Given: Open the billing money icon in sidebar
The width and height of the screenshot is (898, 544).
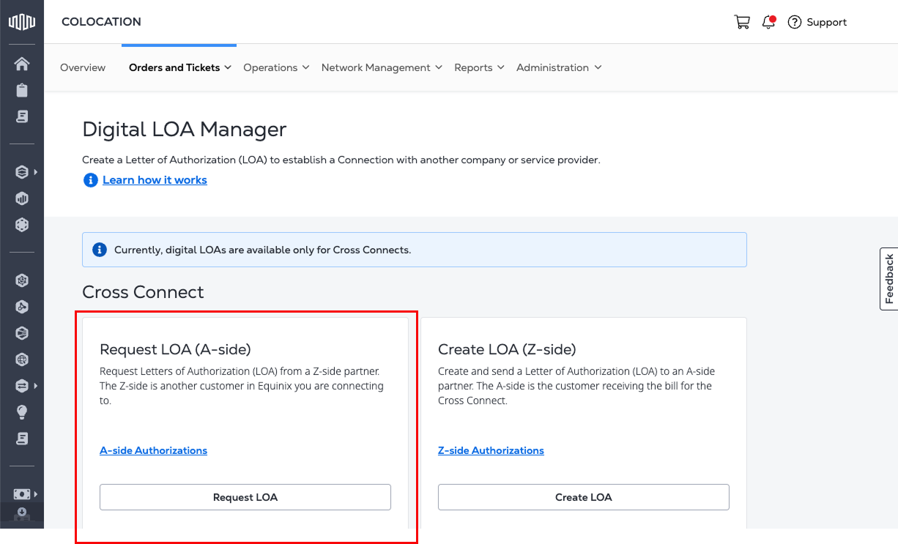Looking at the screenshot, I should [22, 494].
